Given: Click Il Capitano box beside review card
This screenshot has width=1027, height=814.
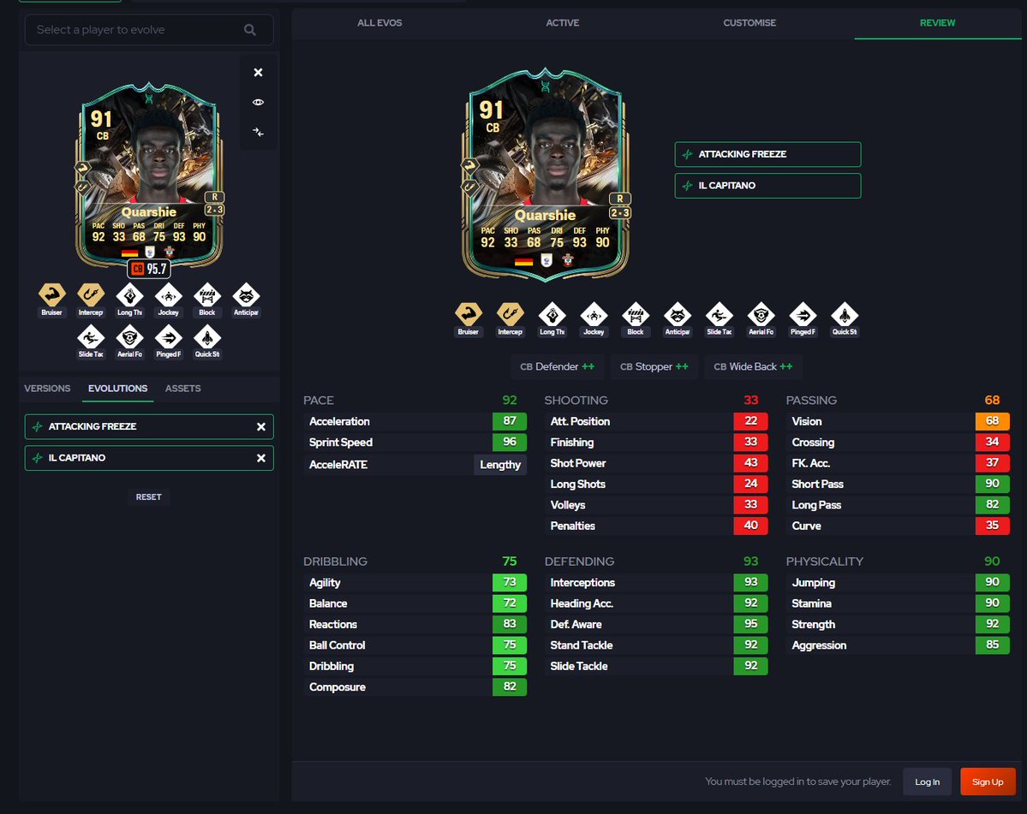Looking at the screenshot, I should [x=767, y=186].
